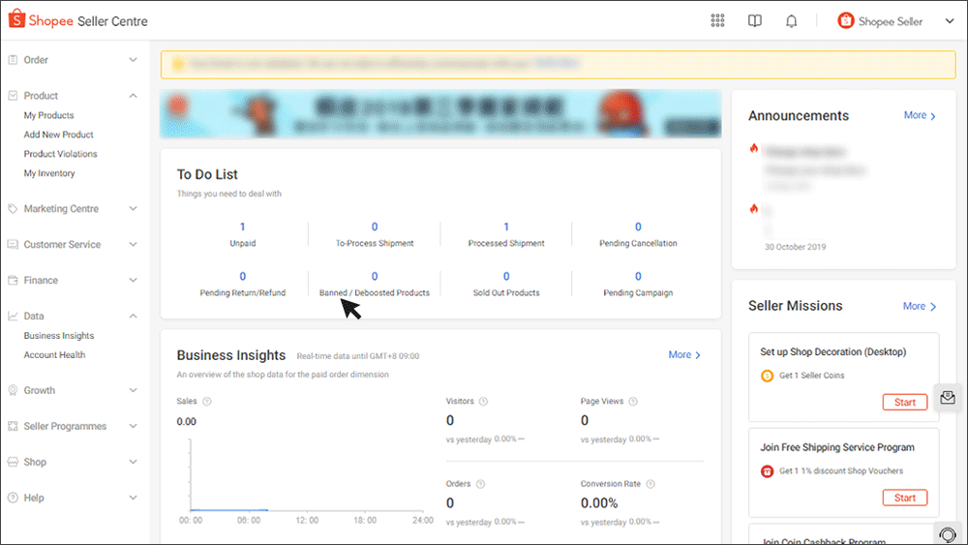Open Business Insights in sidebar
The width and height of the screenshot is (968, 545).
click(x=59, y=336)
